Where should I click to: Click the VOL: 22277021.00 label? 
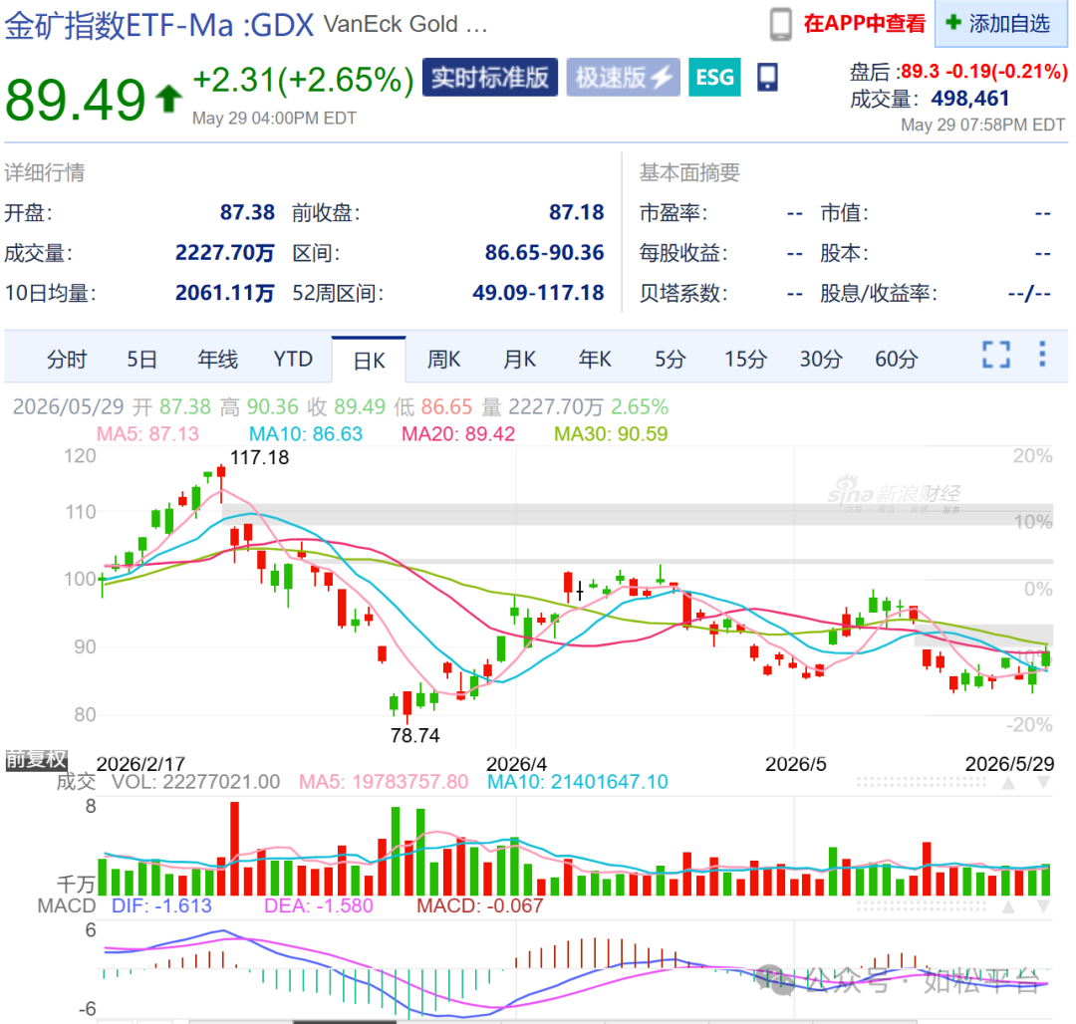(x=195, y=782)
